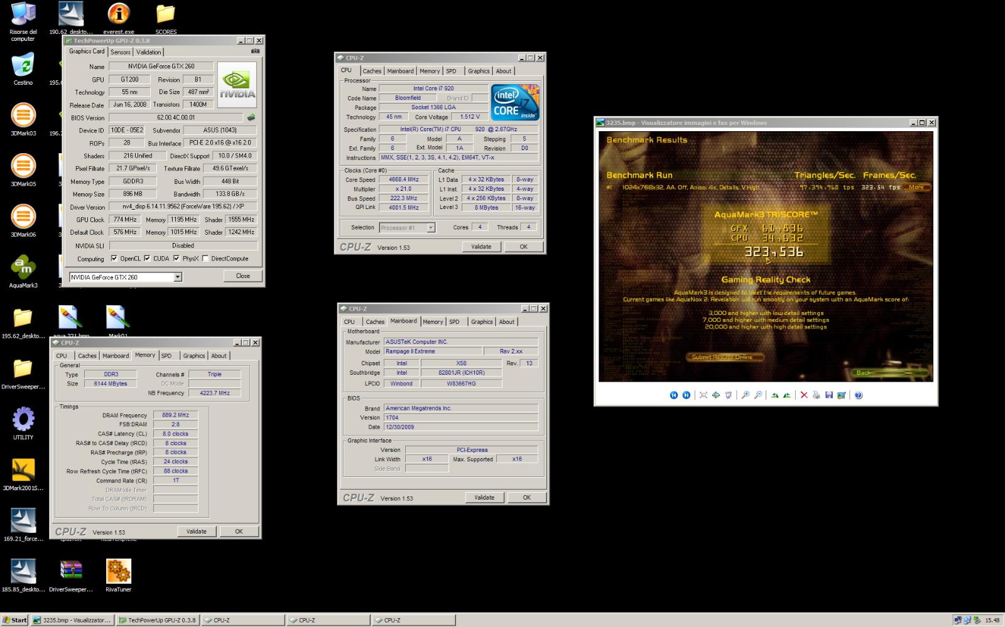Open SPD tab in CPU-Z processor window
Image resolution: width=1005 pixels, height=627 pixels.
tap(451, 71)
